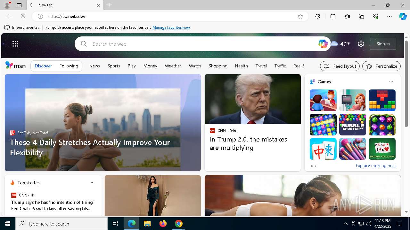Open the Shopping category
This screenshot has height=230, width=410.
click(218, 66)
